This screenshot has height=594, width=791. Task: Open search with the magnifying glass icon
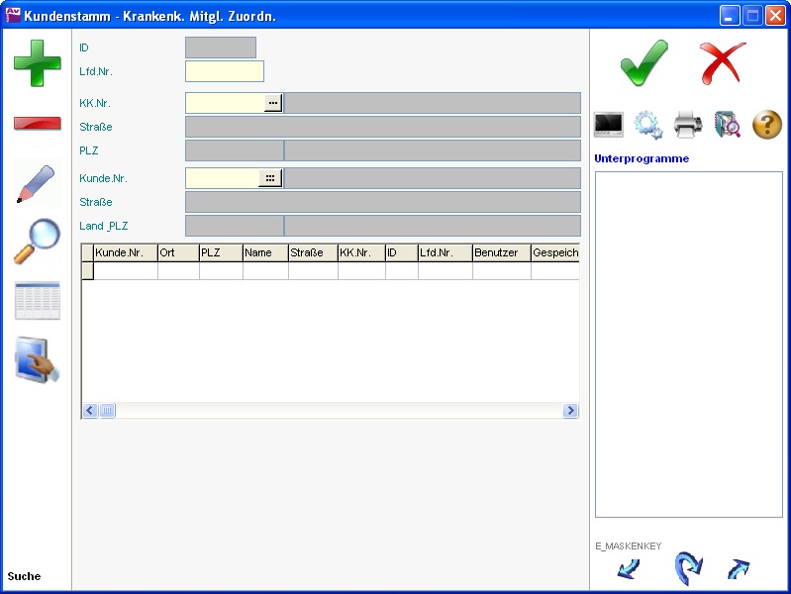37,242
